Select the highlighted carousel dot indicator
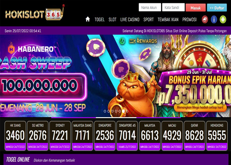Viewport: 231px width, 165px height. (123, 111)
